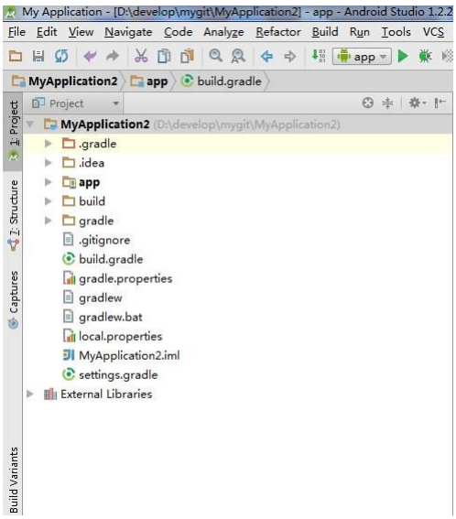Screen dimensions: 456x519
Task: Click the Cut scissors icon
Action: click(x=141, y=56)
